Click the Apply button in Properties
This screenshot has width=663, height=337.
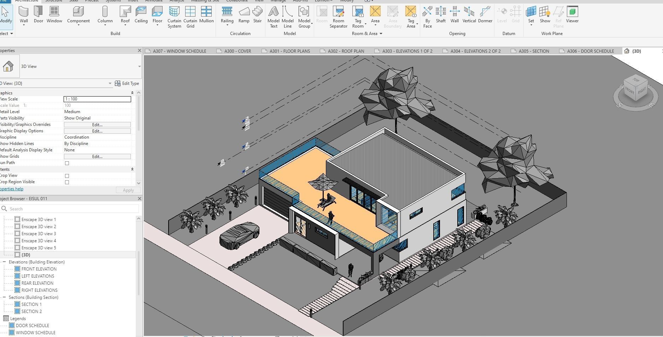click(128, 190)
